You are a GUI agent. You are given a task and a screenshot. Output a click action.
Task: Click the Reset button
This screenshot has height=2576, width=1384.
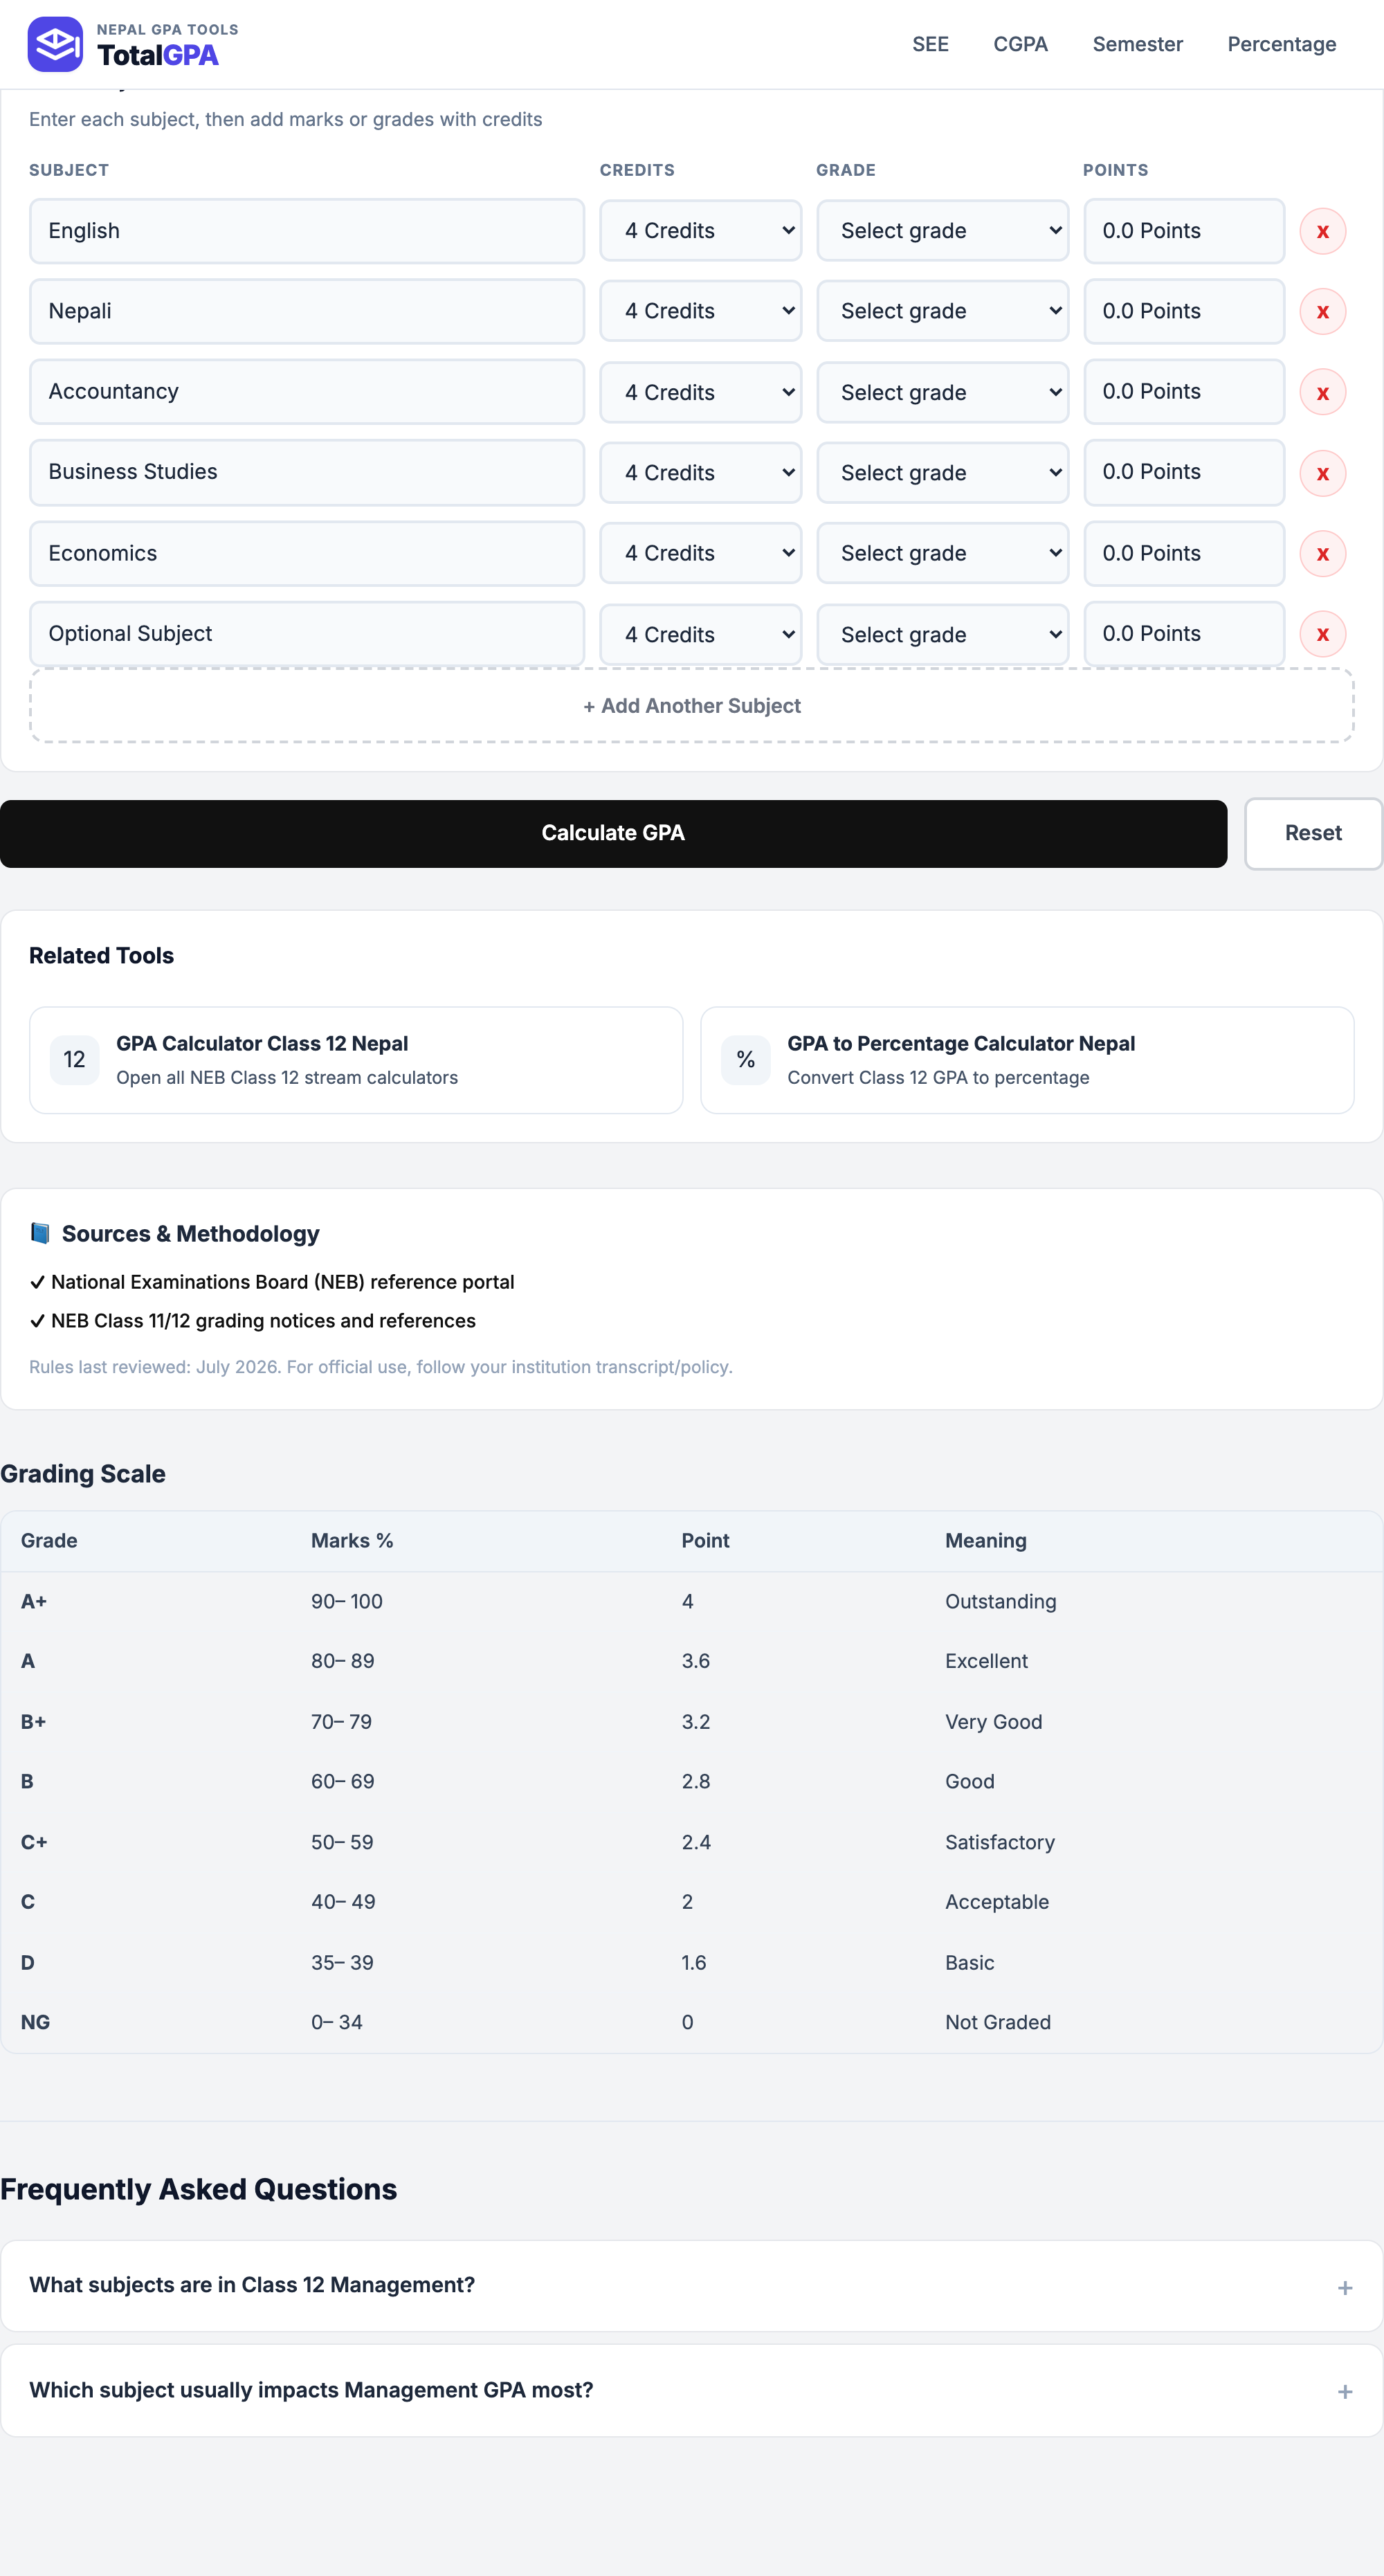[x=1313, y=833]
